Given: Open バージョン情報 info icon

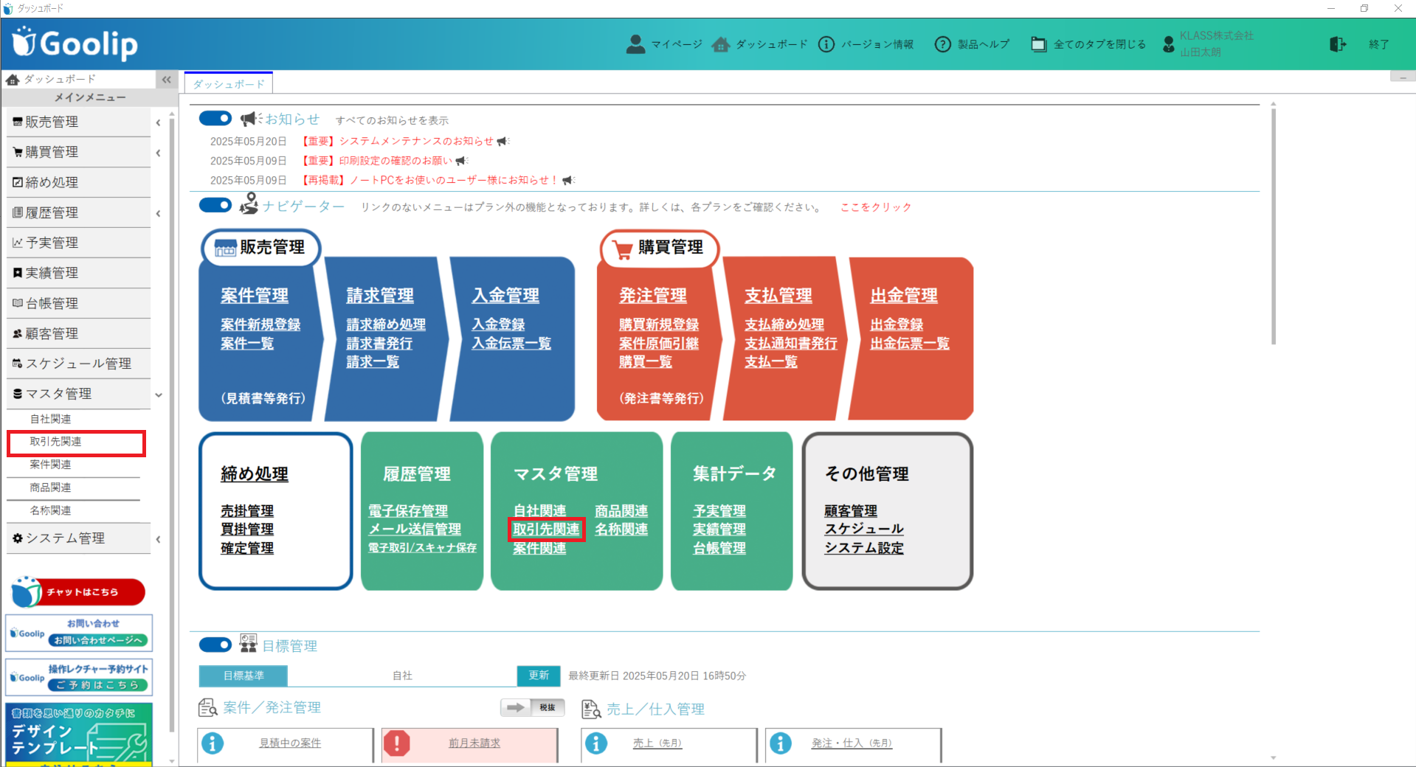Looking at the screenshot, I should [x=826, y=44].
